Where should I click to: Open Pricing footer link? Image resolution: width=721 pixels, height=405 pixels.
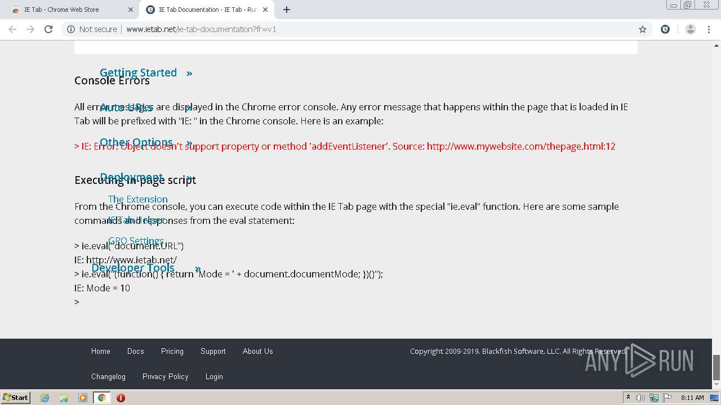(172, 351)
